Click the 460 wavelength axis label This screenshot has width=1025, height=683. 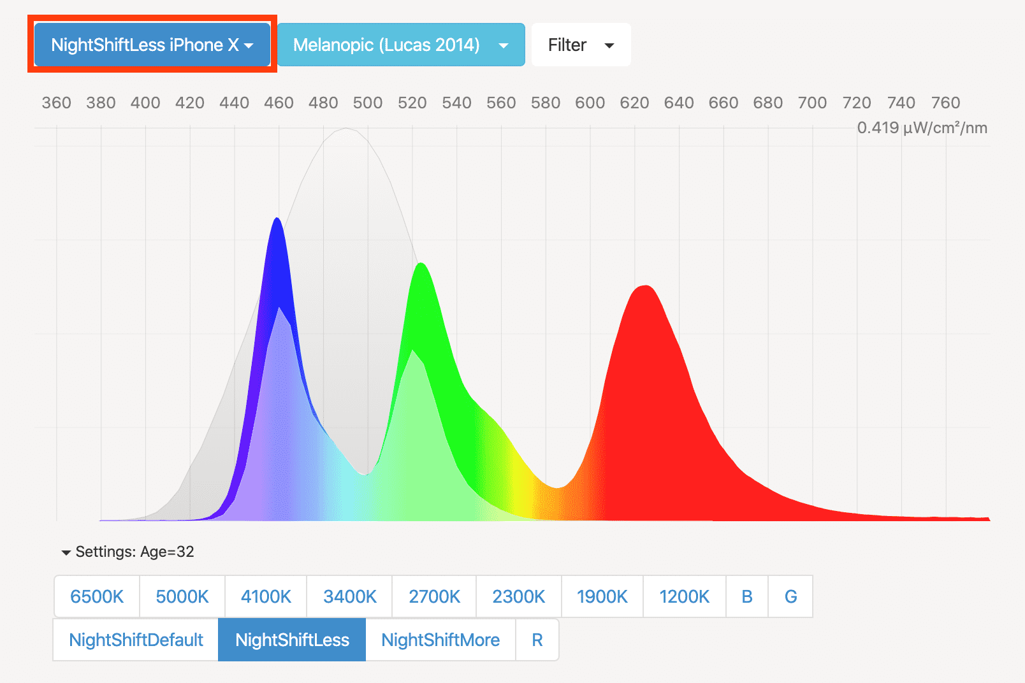pyautogui.click(x=279, y=103)
